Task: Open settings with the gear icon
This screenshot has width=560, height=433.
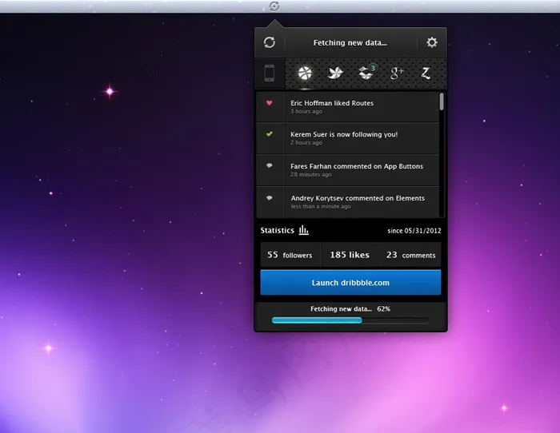Action: pyautogui.click(x=432, y=42)
